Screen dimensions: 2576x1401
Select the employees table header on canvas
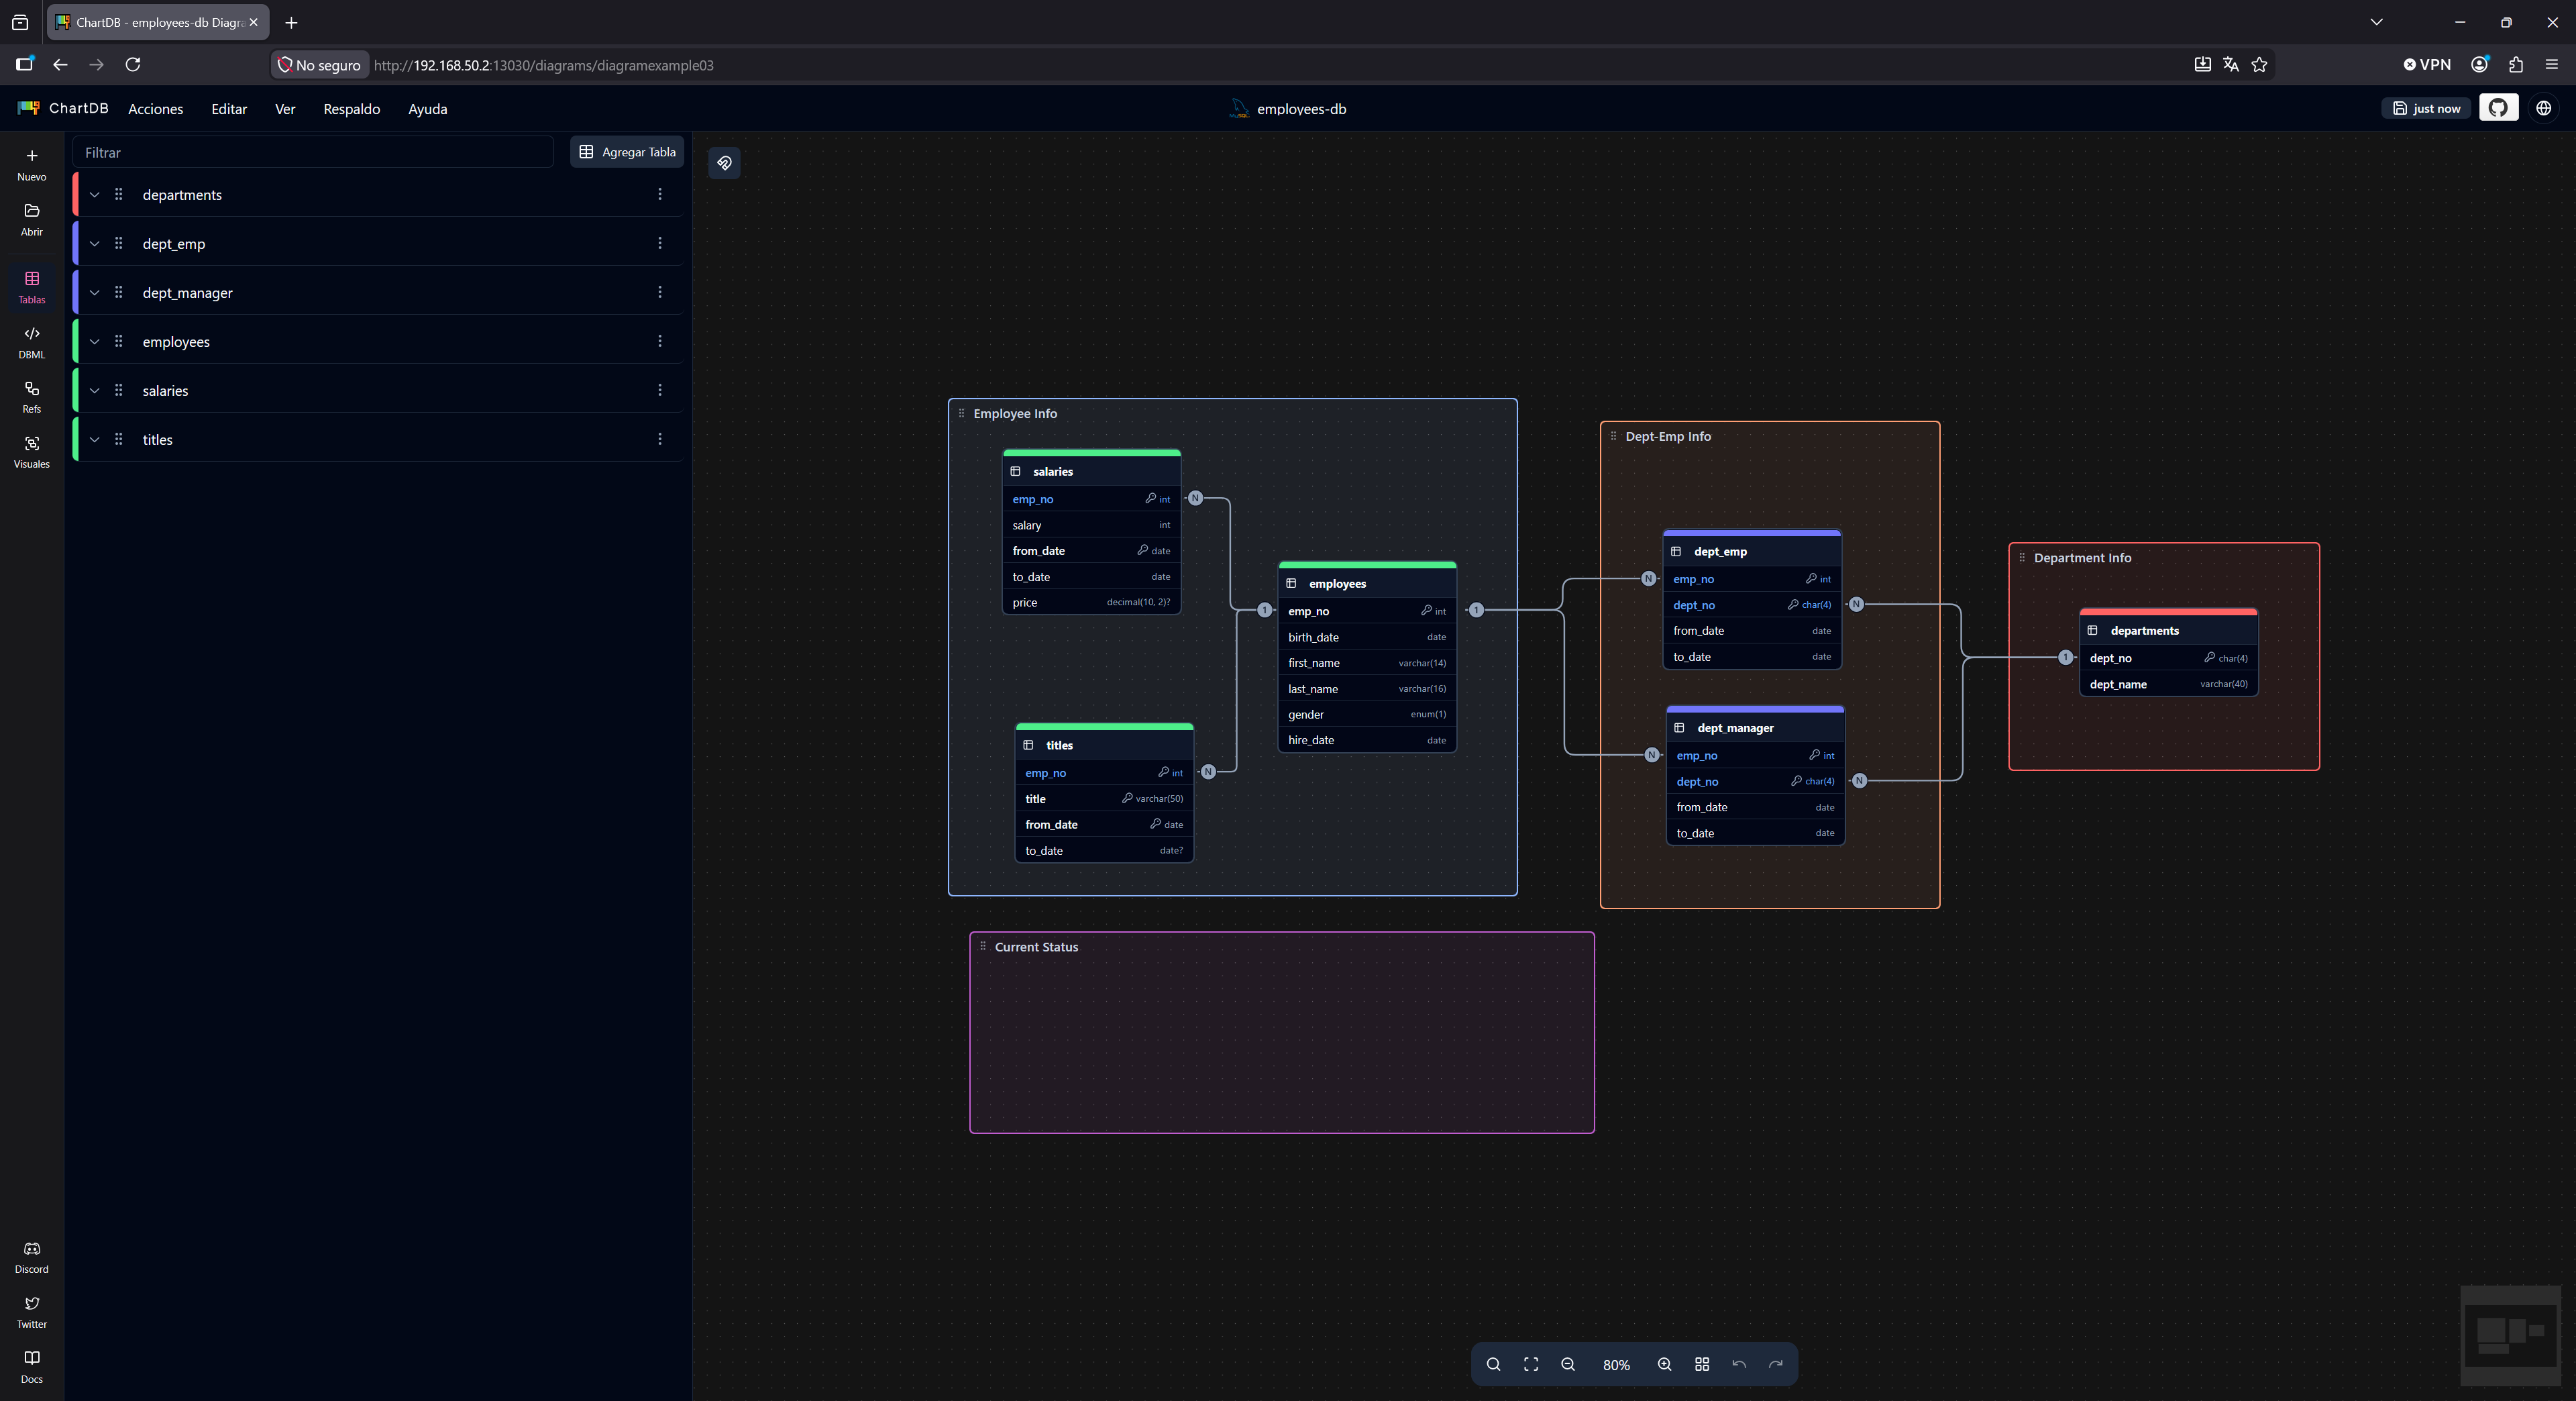1367,583
